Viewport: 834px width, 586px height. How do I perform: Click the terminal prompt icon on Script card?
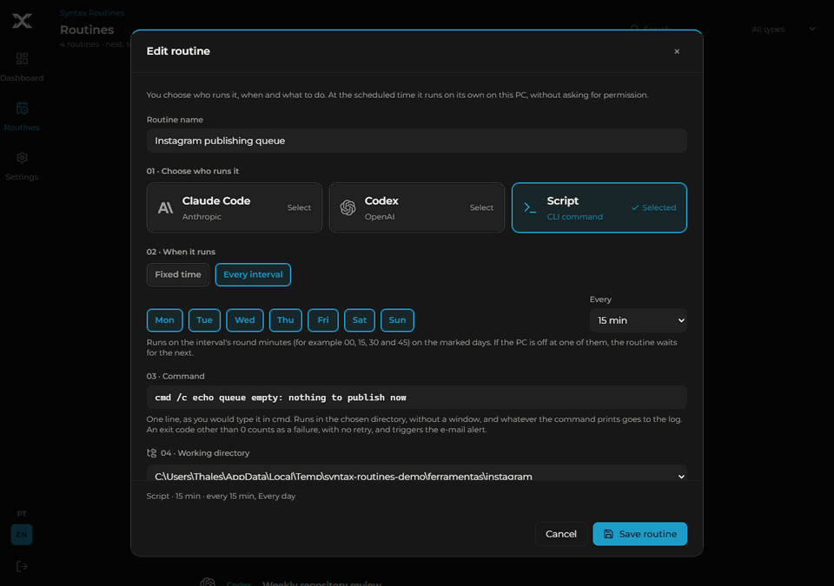[x=530, y=207]
